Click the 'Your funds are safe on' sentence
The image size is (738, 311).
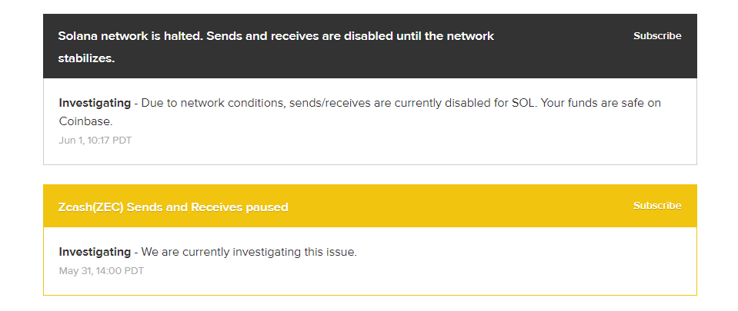(x=600, y=103)
